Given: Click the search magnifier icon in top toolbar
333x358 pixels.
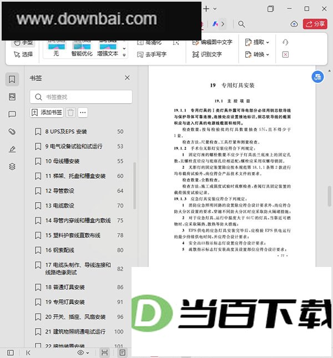Looking at the screenshot, I should [x=241, y=24].
